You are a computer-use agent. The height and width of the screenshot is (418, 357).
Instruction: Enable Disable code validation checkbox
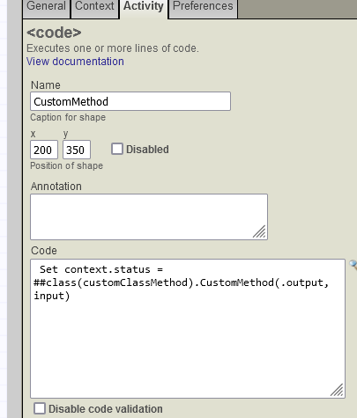[x=40, y=408]
